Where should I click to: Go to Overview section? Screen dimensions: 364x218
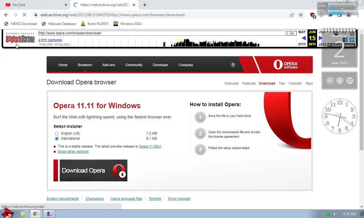231,83
